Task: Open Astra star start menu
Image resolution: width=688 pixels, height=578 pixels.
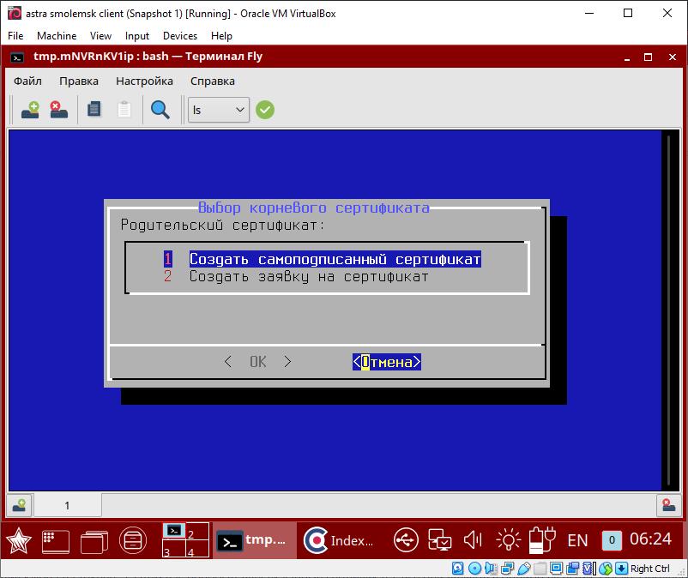Action: coord(18,540)
